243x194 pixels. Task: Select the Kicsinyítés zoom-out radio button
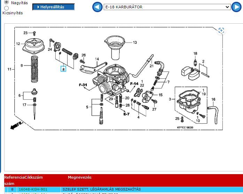click(6, 8)
